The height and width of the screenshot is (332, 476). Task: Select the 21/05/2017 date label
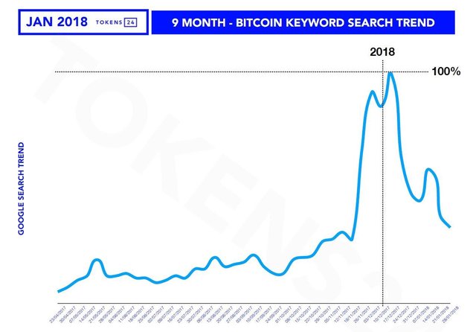(x=97, y=314)
